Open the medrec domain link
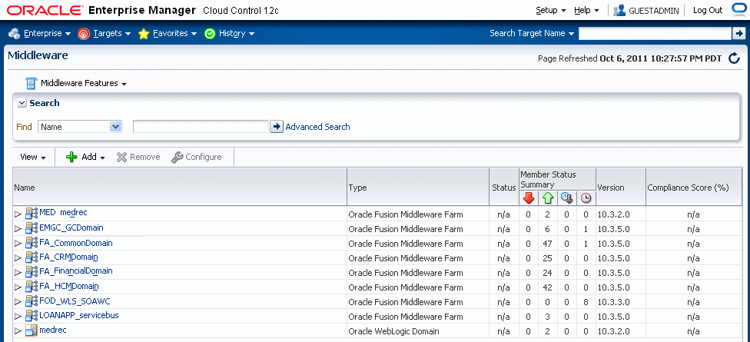The width and height of the screenshot is (750, 342). pyautogui.click(x=52, y=330)
